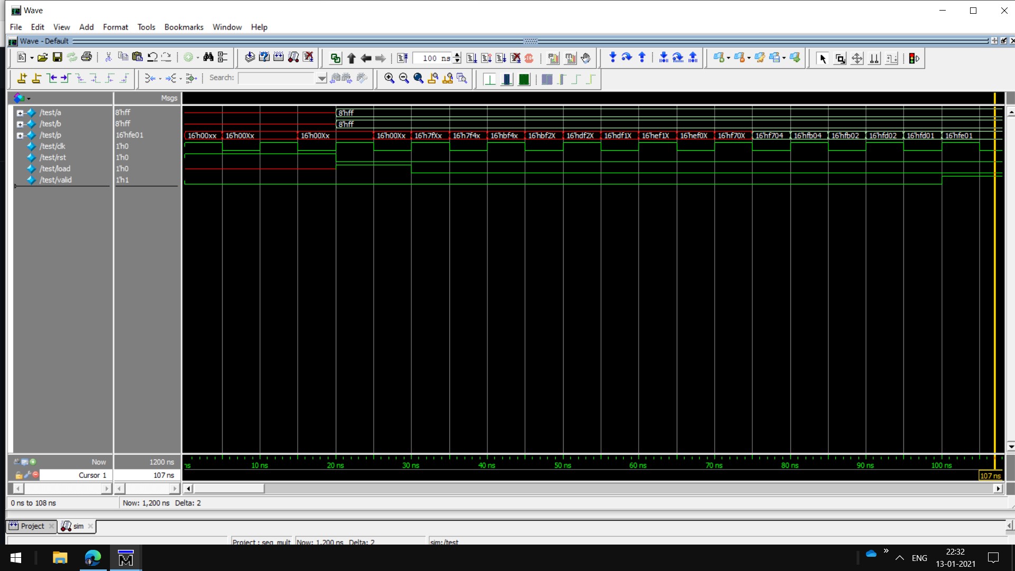Click the Save floppy disk icon
Image resolution: width=1015 pixels, height=571 pixels.
click(57, 57)
